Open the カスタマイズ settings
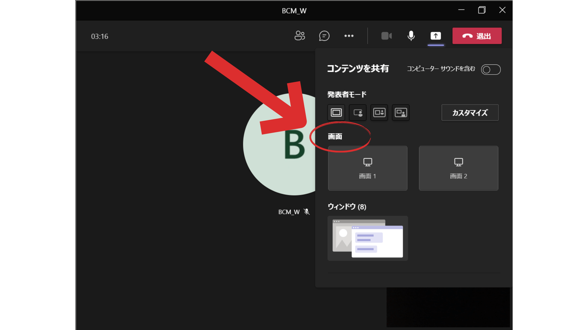 pyautogui.click(x=470, y=112)
